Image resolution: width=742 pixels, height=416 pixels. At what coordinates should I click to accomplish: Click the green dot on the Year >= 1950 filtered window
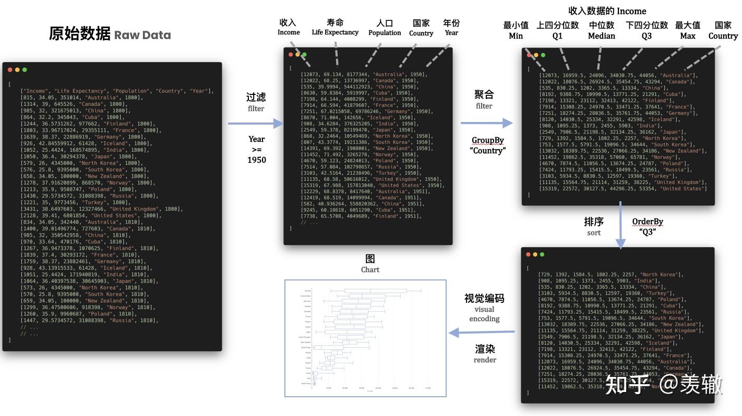(304, 54)
